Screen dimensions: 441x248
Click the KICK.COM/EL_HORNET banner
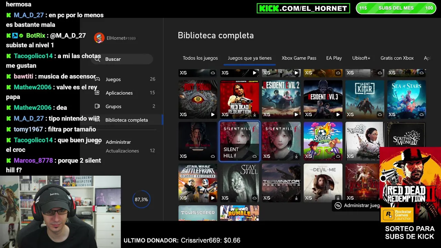[x=303, y=8]
